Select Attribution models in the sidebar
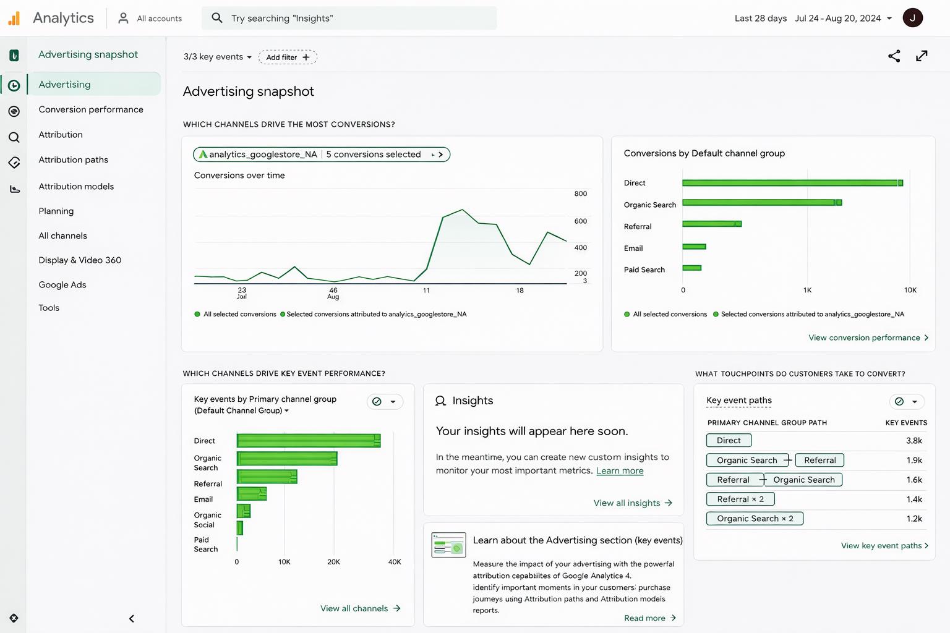 [x=76, y=186]
